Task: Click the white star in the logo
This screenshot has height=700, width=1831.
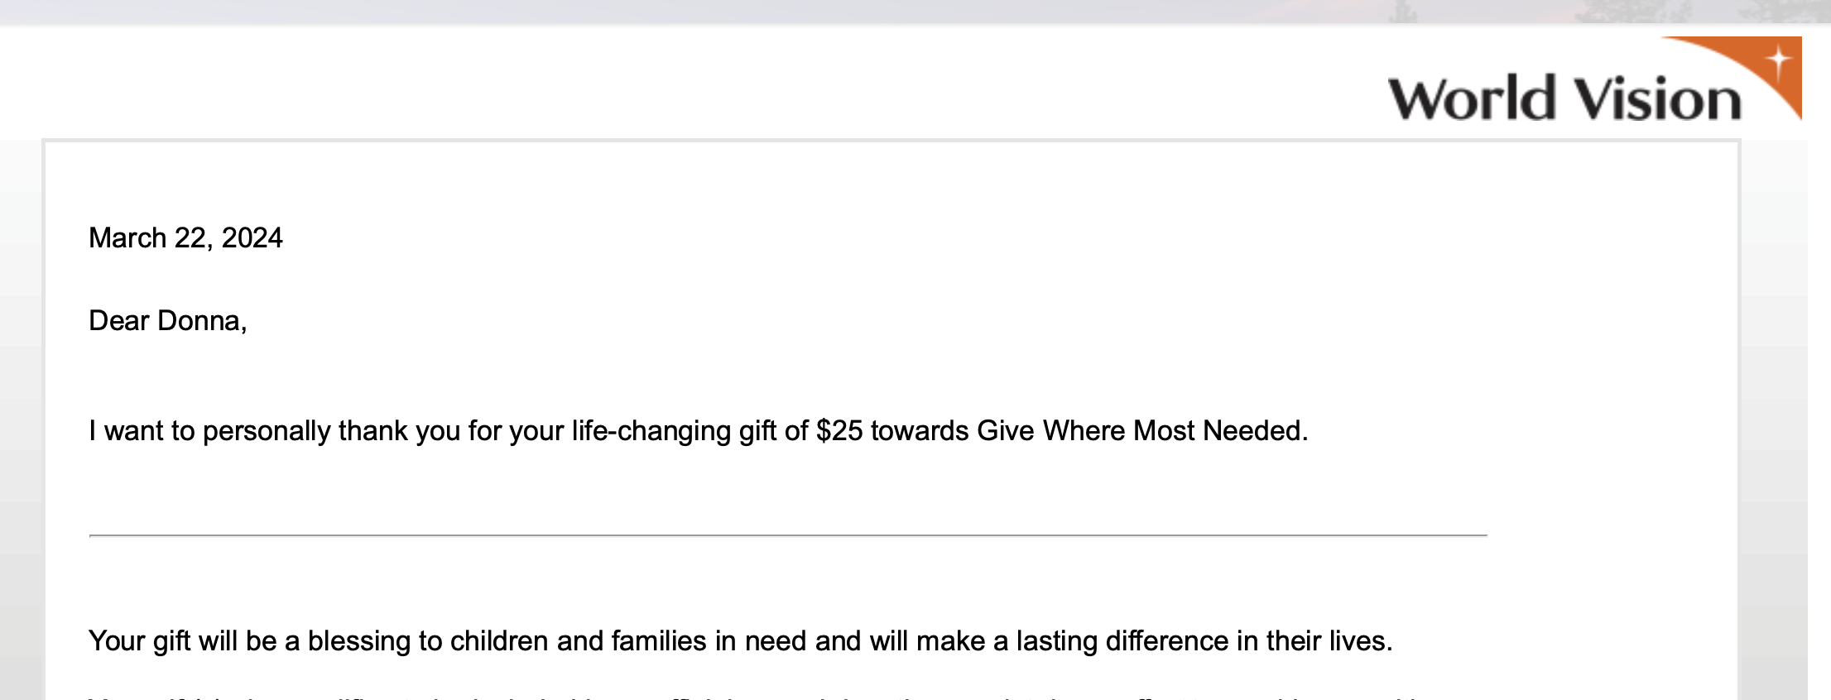Action: tap(1778, 61)
